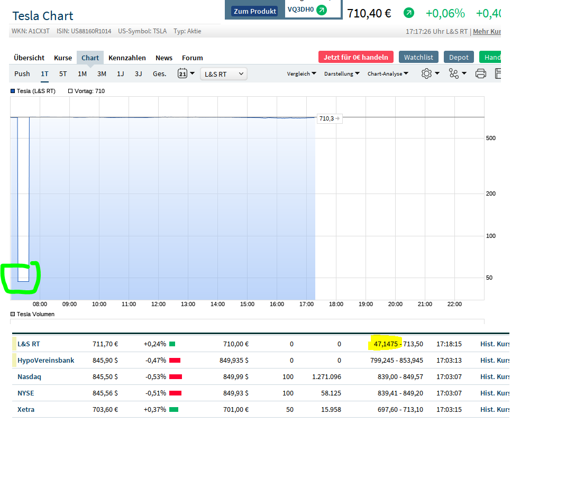
Task: Click the share chart icon
Action: click(x=454, y=73)
